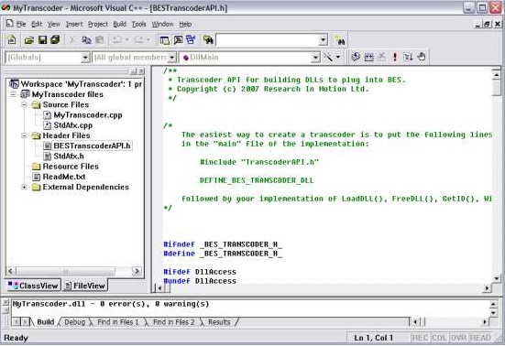Open Find in Files binoculars icon
The width and height of the screenshot is (505, 346).
coord(208,40)
